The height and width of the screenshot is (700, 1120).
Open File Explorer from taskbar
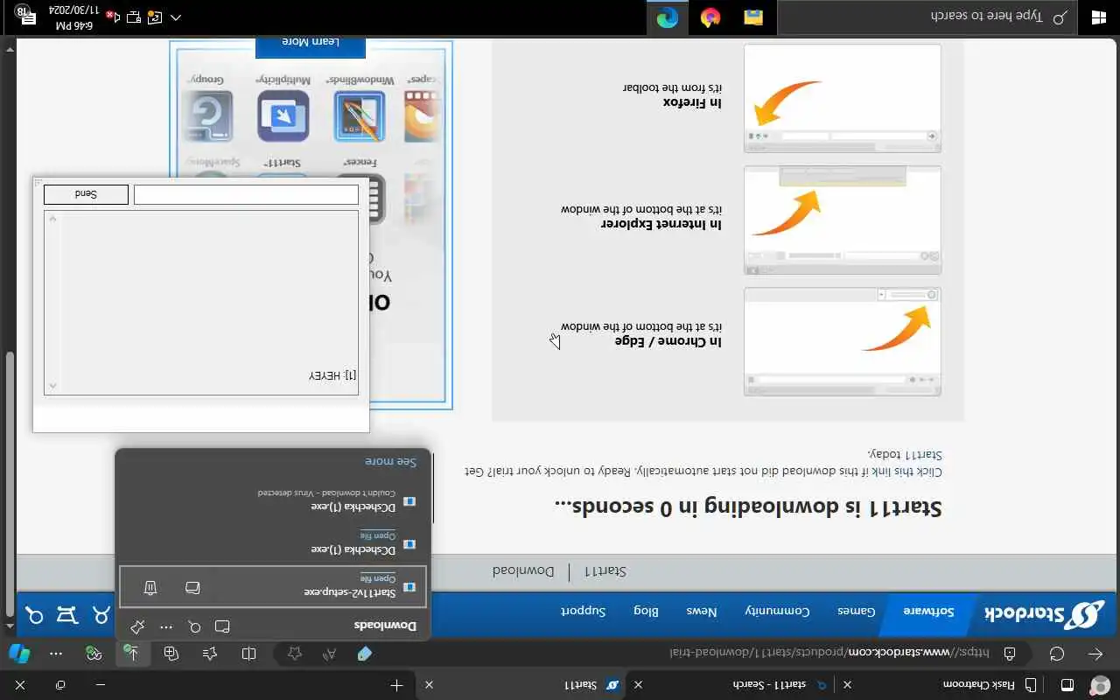[753, 17]
